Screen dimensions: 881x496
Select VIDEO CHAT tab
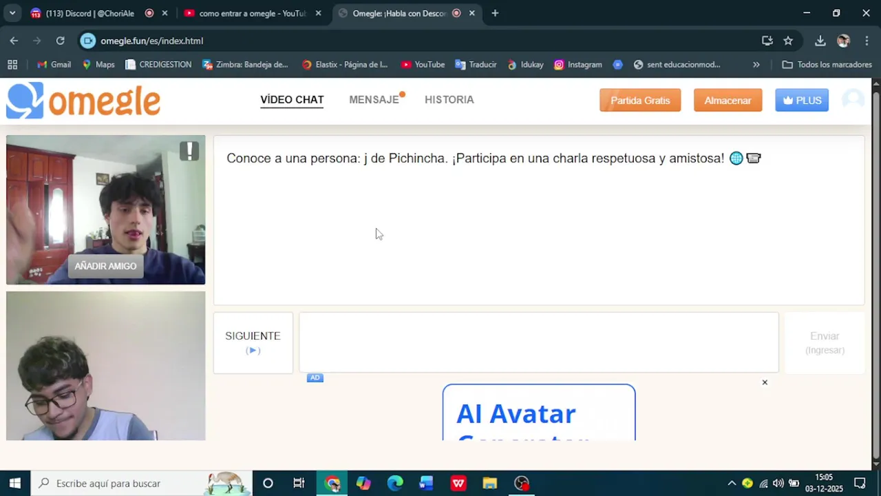pyautogui.click(x=292, y=100)
